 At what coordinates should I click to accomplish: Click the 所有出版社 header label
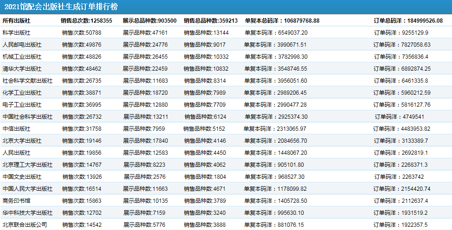coord(16,21)
